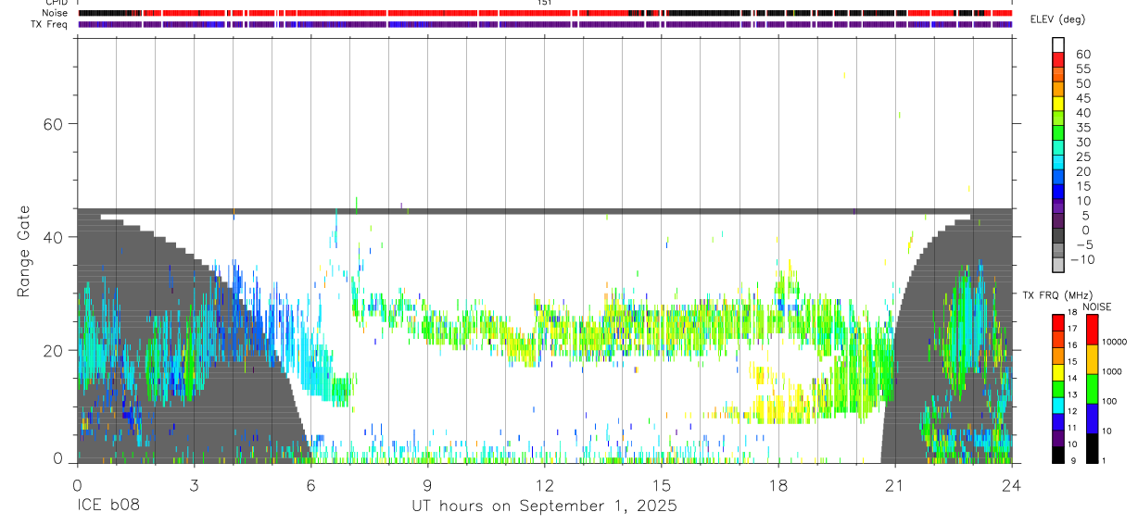Select the 10000 label on the NOISE scale
The image size is (1138, 525).
(1113, 342)
